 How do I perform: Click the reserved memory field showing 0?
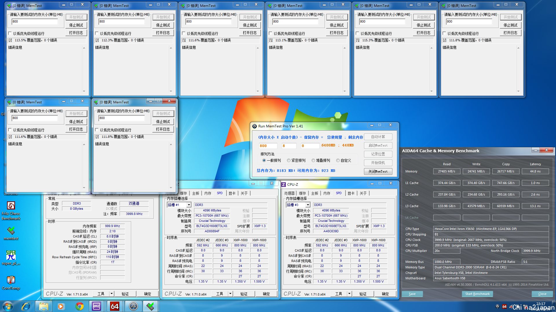(310, 146)
